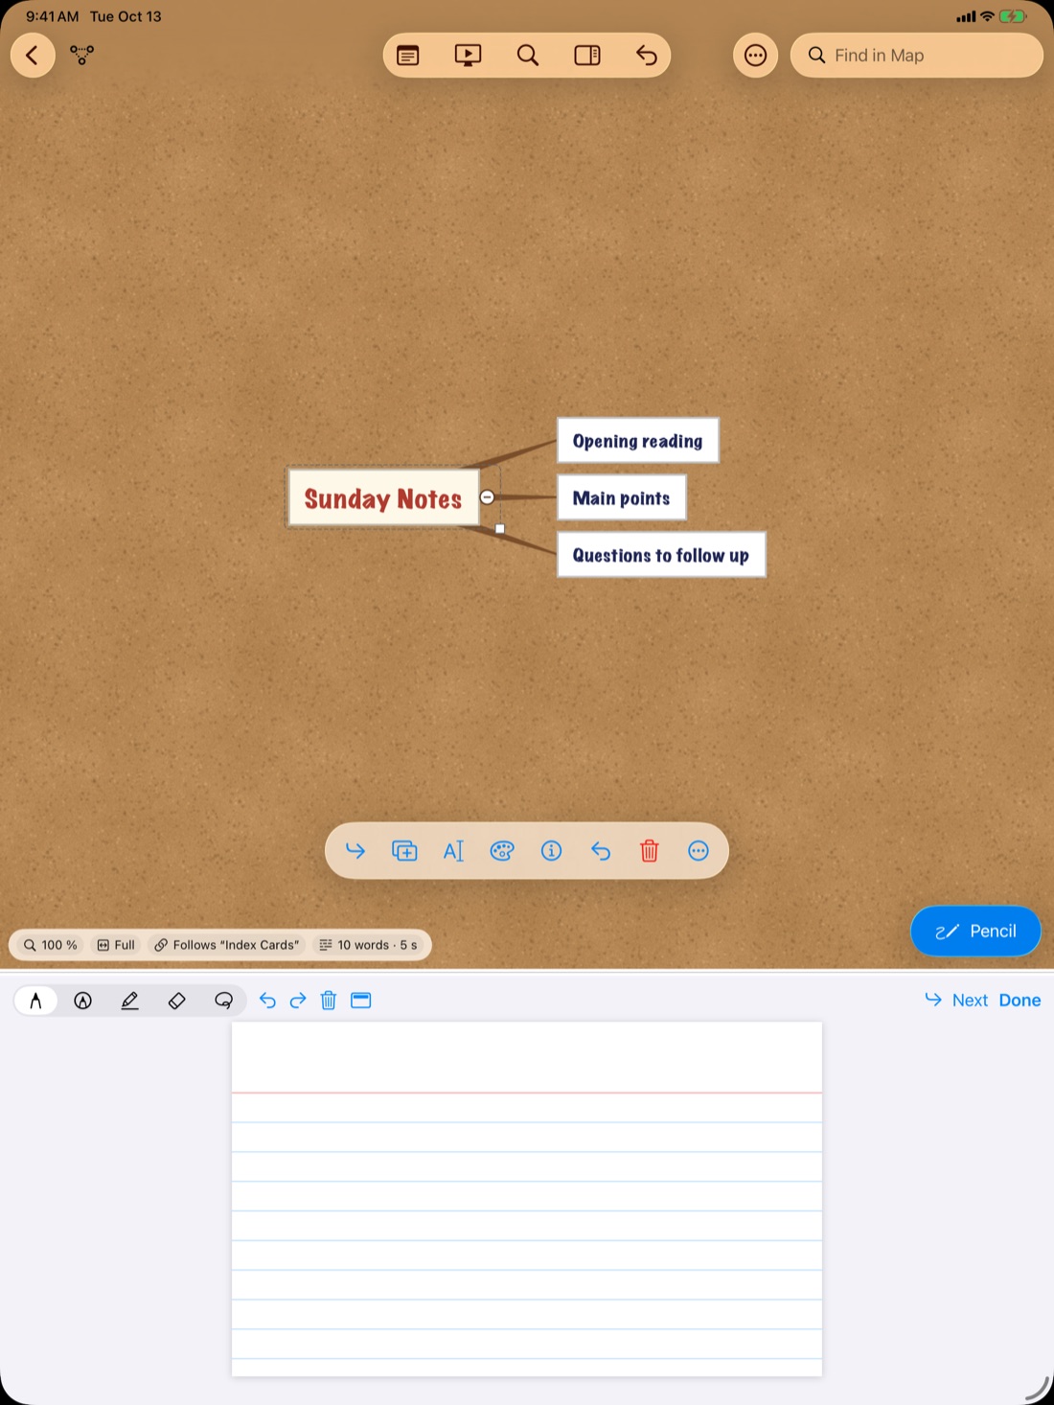Select the Main points node
This screenshot has height=1405, width=1054.
621,498
